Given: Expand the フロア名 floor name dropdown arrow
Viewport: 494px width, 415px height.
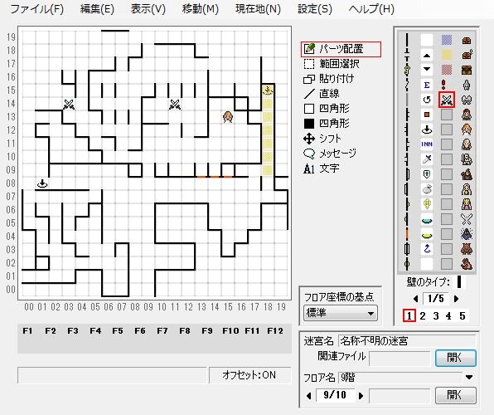Looking at the screenshot, I should coord(469,377).
